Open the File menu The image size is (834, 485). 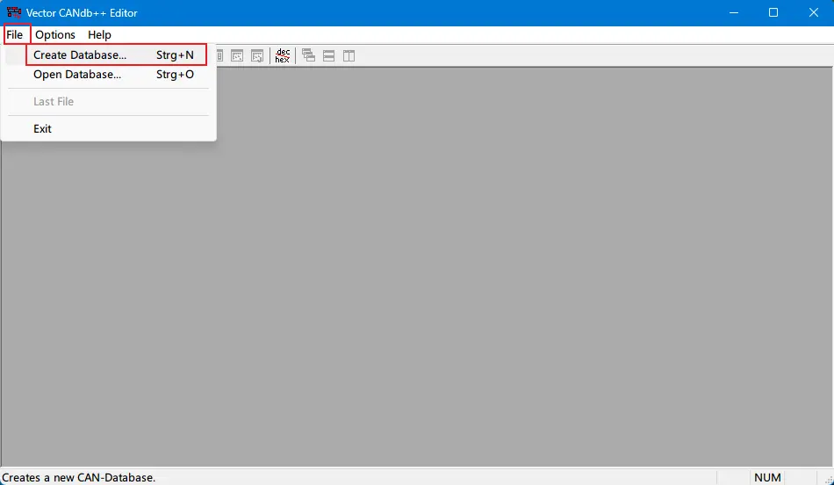tap(15, 34)
